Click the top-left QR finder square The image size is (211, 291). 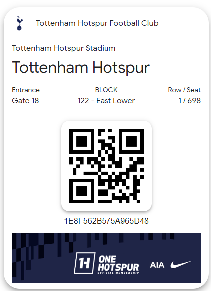(x=82, y=141)
